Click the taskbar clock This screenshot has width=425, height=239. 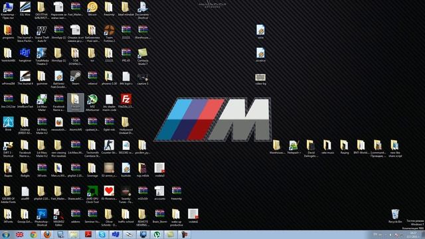(413, 235)
